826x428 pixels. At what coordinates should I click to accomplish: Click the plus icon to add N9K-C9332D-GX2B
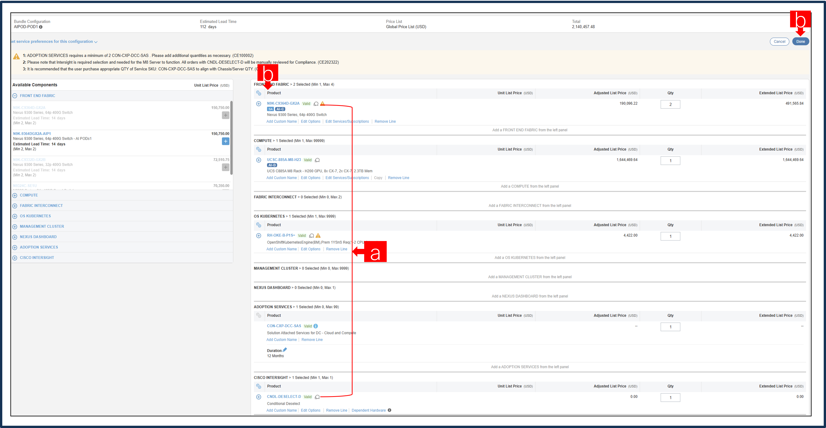point(226,167)
